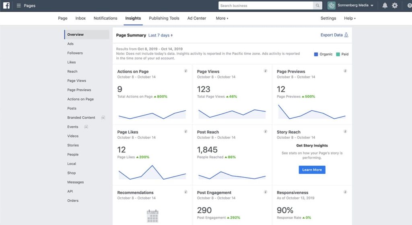Click the search magnifier button

pos(317,6)
